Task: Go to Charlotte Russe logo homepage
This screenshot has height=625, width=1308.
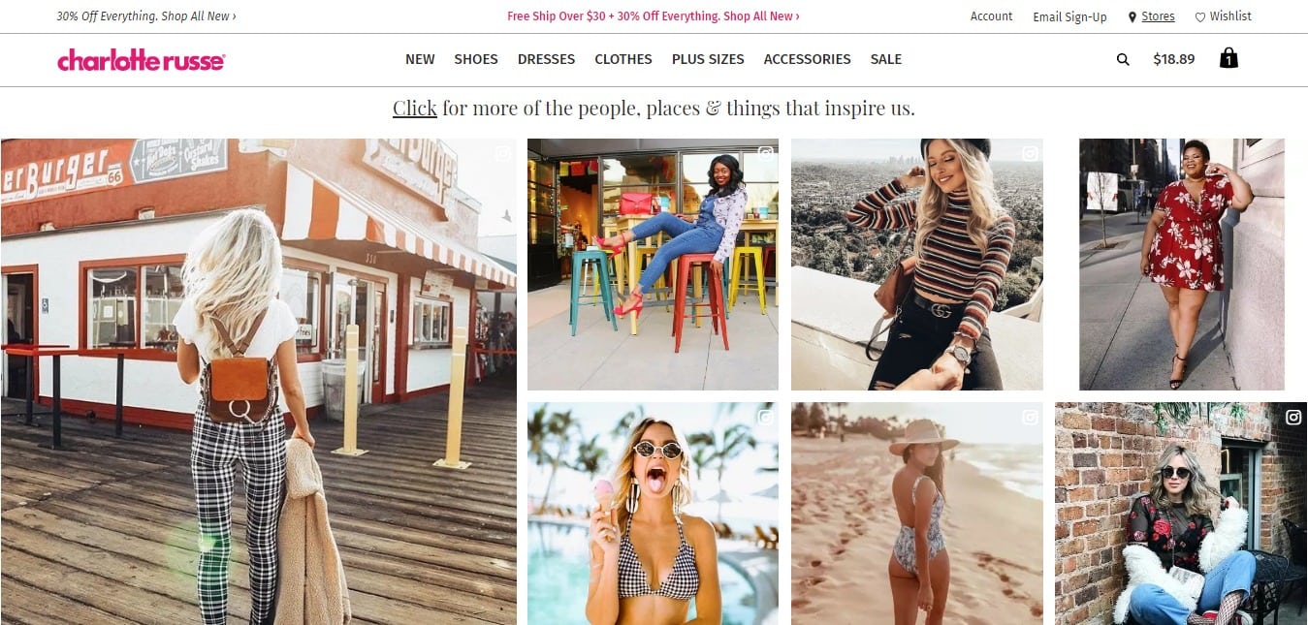Action: 142,60
